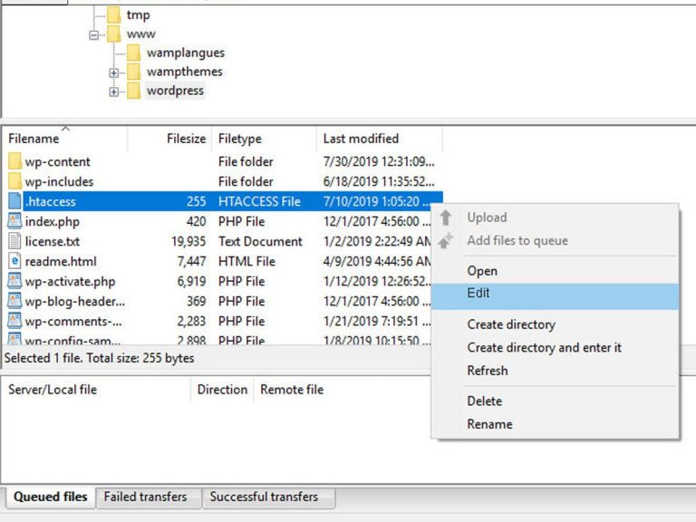
Task: Sort by the Filetype column header
Action: coord(265,139)
